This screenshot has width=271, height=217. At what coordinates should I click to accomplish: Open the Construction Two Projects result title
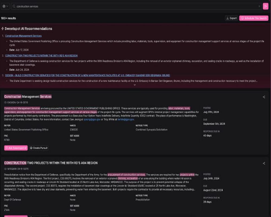coord(51,163)
